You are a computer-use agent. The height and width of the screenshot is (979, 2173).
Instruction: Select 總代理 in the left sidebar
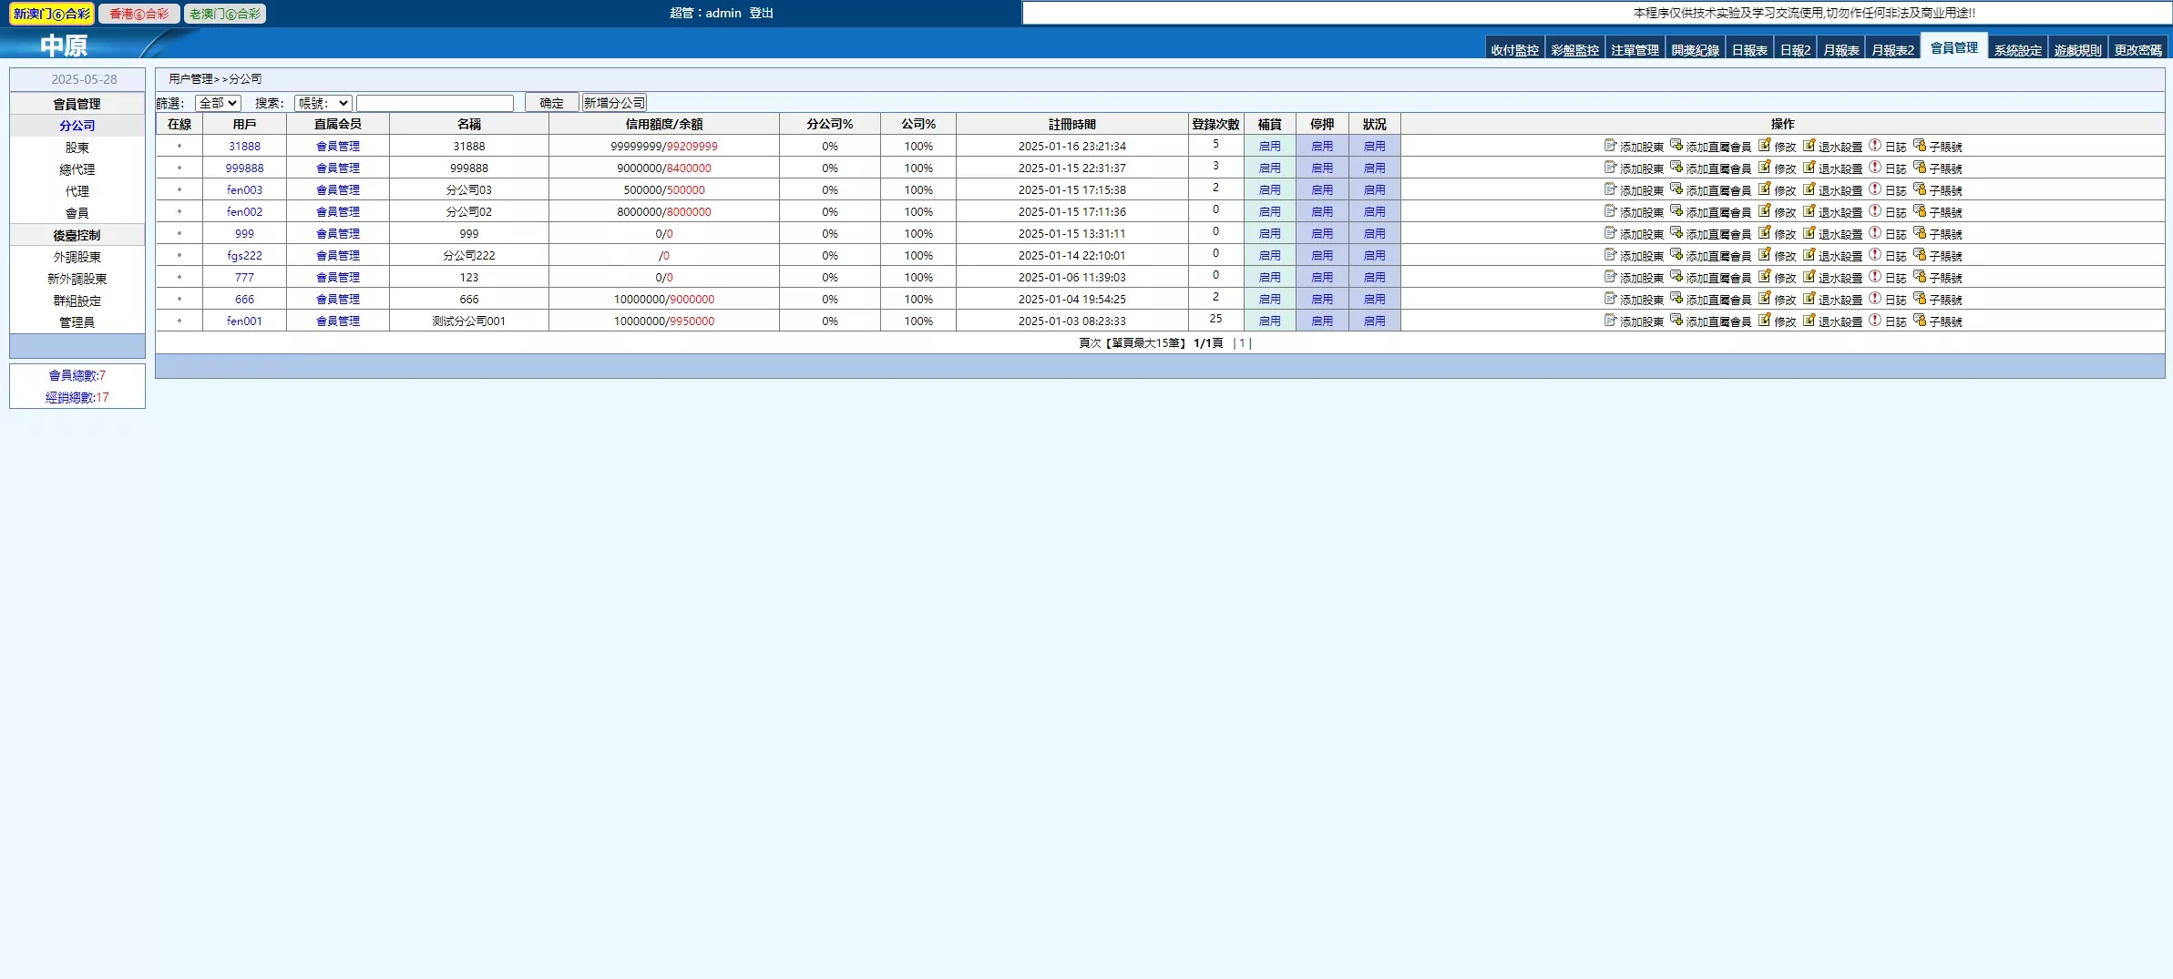click(x=77, y=169)
